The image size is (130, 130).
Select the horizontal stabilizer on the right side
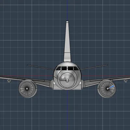click(x=94, y=67)
